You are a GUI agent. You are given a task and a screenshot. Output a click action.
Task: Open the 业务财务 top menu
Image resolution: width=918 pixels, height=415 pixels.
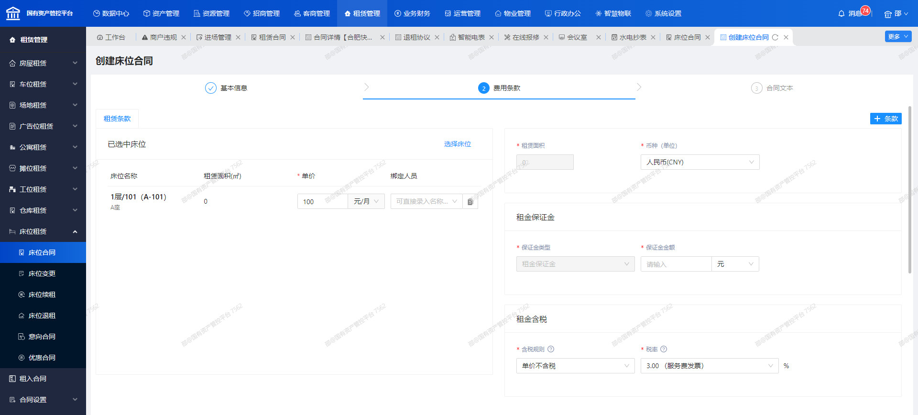point(412,13)
